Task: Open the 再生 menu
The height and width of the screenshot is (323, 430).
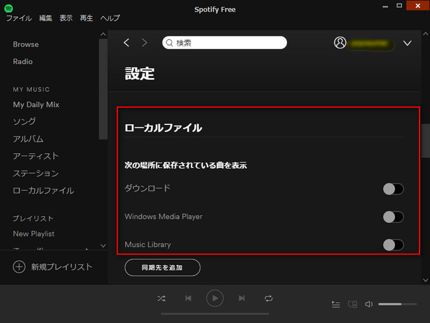Action: [x=87, y=18]
